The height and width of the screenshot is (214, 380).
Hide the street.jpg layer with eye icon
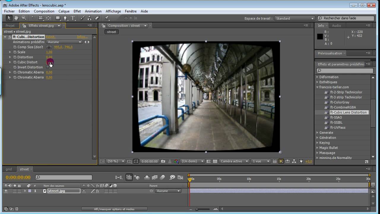6,191
